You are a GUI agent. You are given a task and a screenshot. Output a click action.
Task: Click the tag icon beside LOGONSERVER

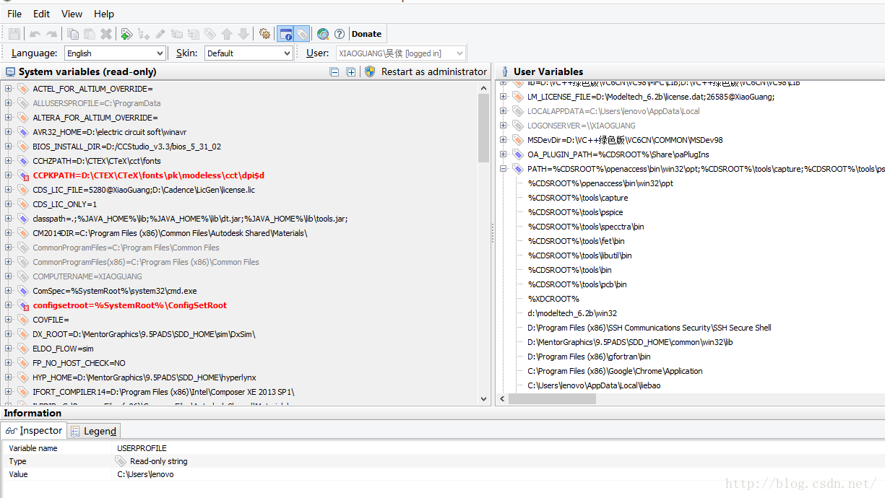(x=517, y=126)
